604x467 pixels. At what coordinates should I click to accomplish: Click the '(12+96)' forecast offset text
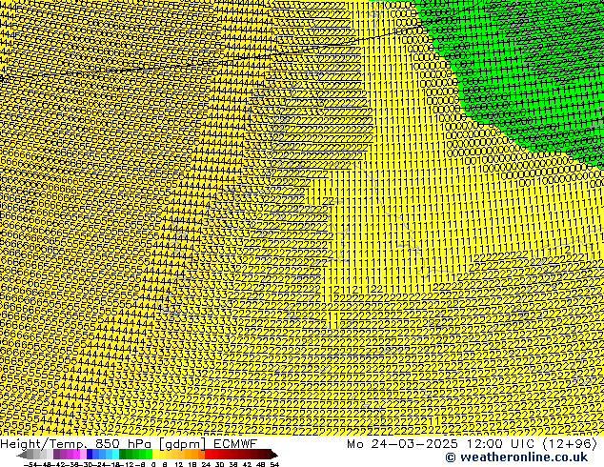[570, 444]
